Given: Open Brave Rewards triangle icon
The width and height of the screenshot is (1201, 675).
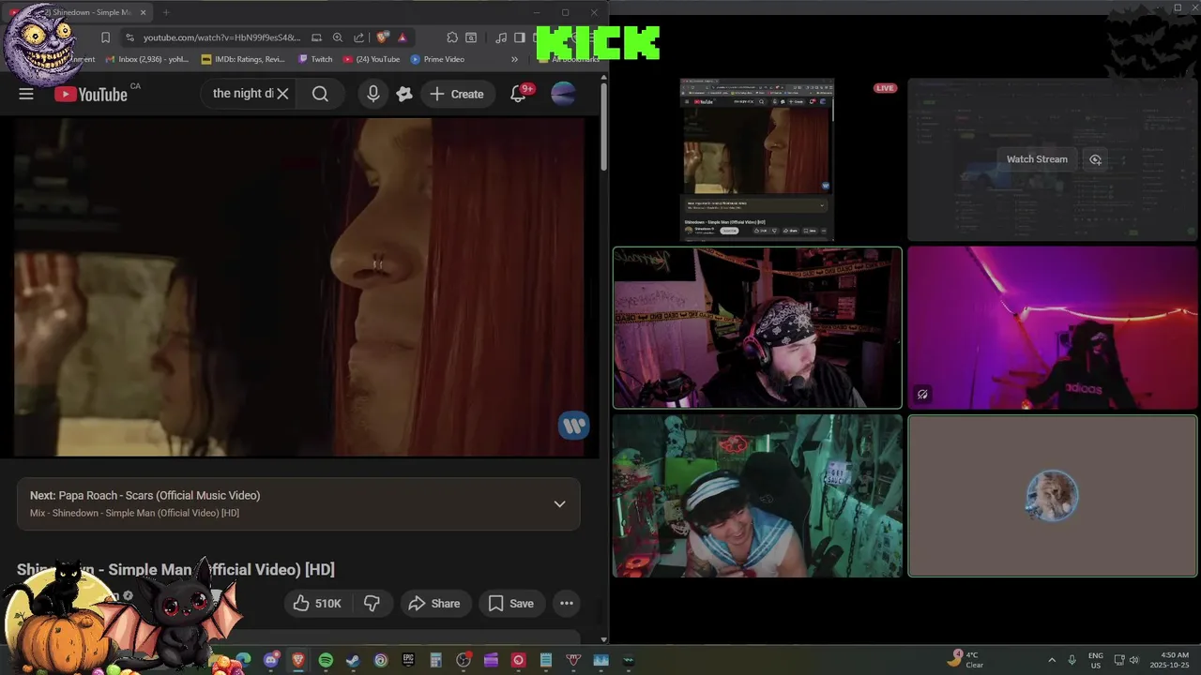Looking at the screenshot, I should click(402, 37).
